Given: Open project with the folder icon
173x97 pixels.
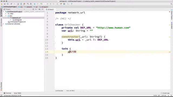Looking at the screenshot, I should point(2,4).
